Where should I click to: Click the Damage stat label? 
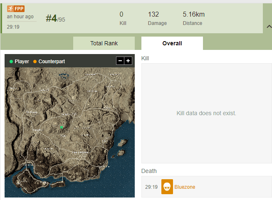point(157,23)
